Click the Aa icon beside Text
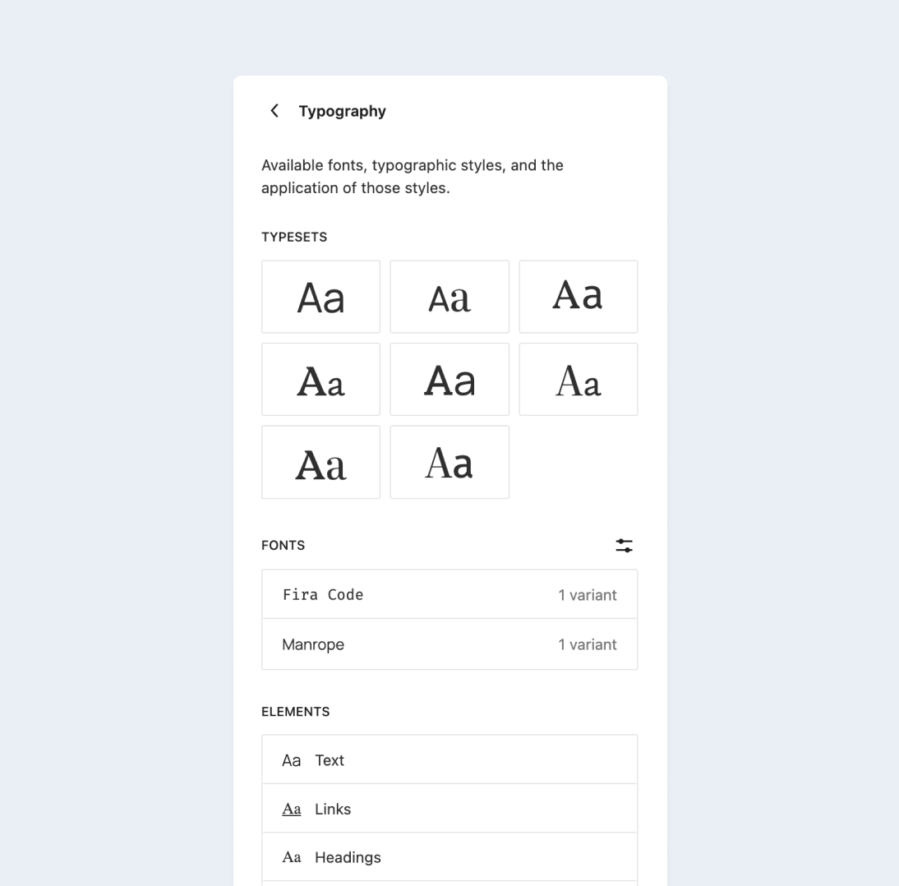The width and height of the screenshot is (899, 886). pos(291,760)
